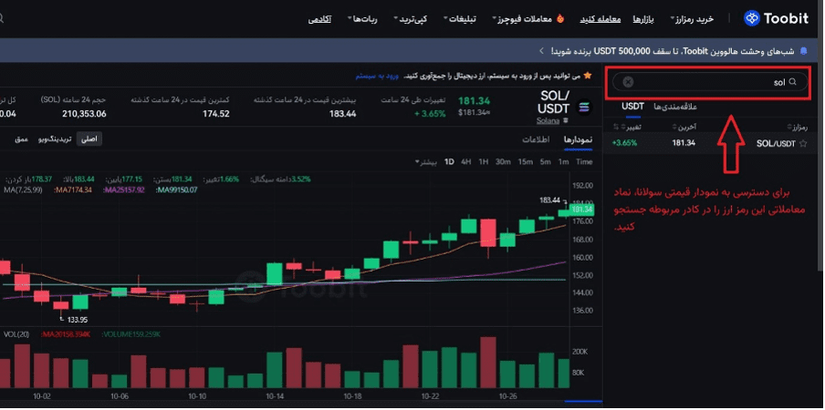Select the 15m chart interval
This screenshot has height=410, width=825.
click(x=525, y=161)
